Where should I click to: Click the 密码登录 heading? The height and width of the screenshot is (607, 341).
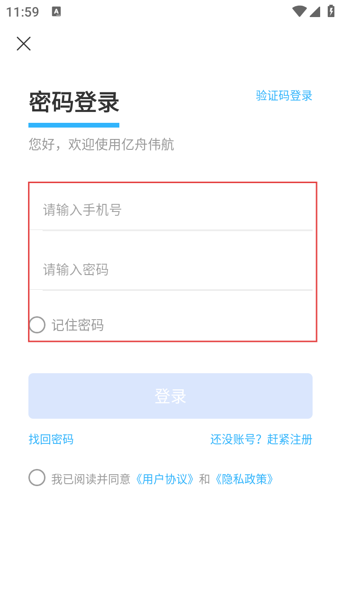[74, 102]
